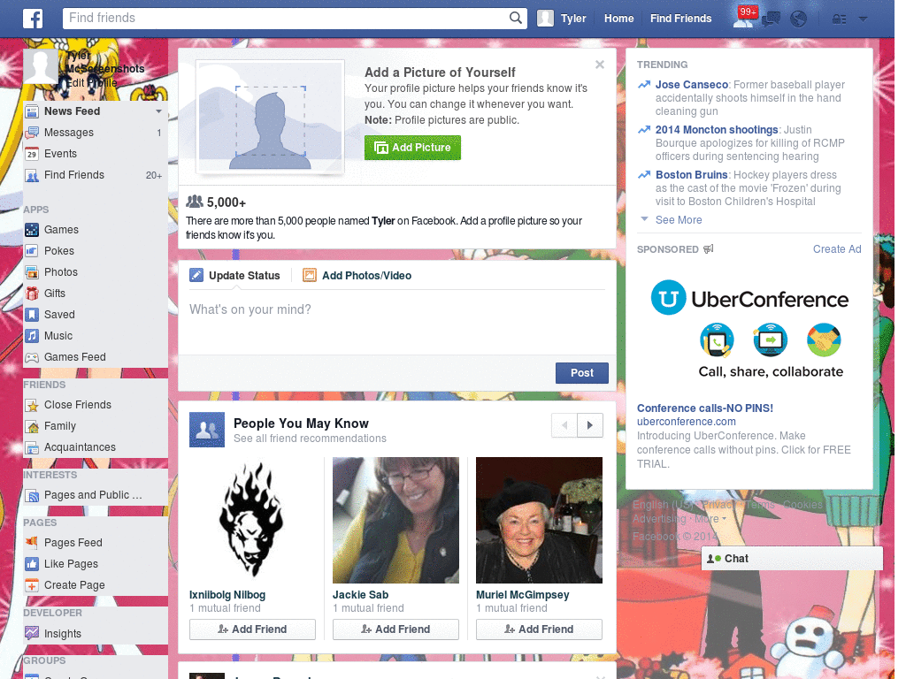Image resolution: width=906 pixels, height=679 pixels.
Task: Click the Post button
Action: [582, 373]
